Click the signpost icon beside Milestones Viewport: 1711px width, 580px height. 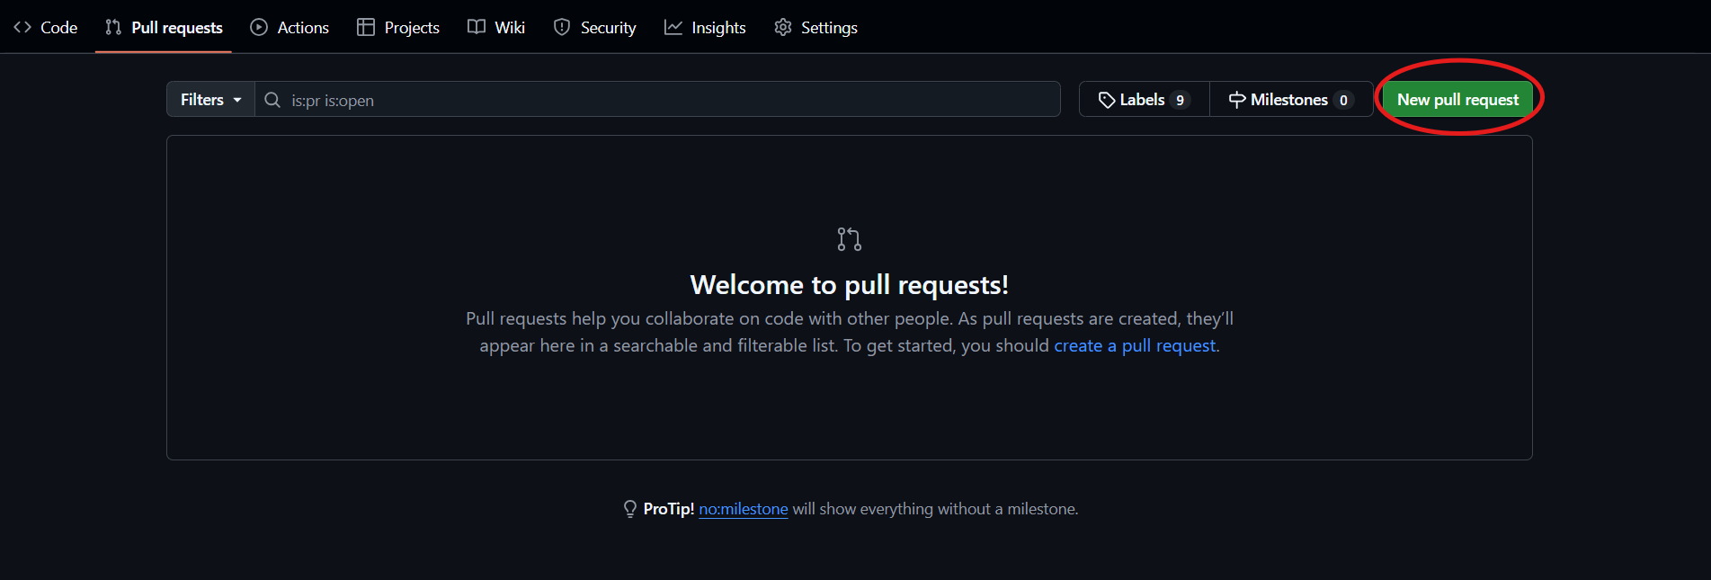coord(1237,100)
